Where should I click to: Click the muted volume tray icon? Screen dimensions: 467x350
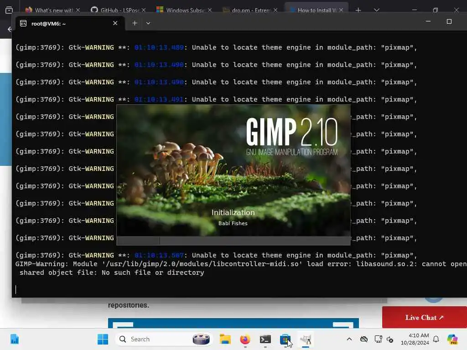(390, 339)
